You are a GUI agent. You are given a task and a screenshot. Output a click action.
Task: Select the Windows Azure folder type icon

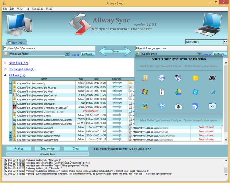[x=195, y=92]
